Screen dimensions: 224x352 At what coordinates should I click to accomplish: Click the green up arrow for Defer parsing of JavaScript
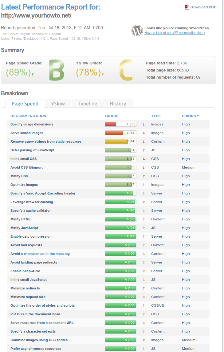coord(144,150)
